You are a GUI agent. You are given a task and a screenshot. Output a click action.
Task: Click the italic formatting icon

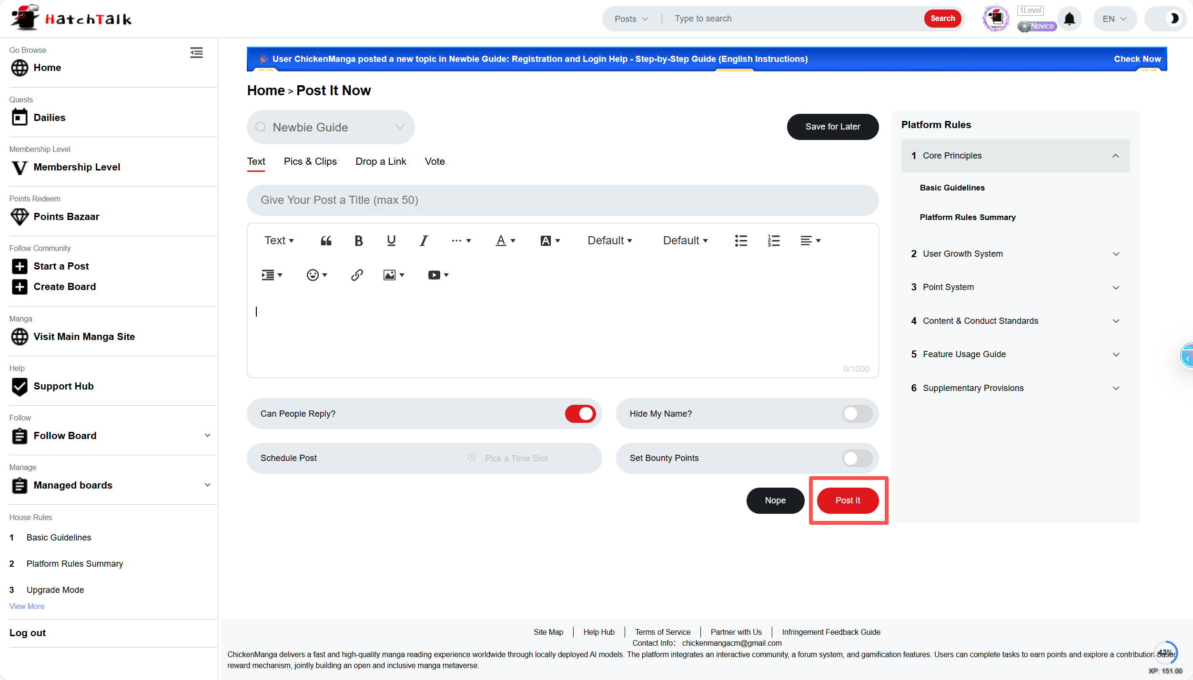tap(424, 240)
